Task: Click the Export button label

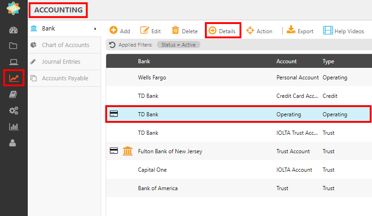Action: [306, 31]
